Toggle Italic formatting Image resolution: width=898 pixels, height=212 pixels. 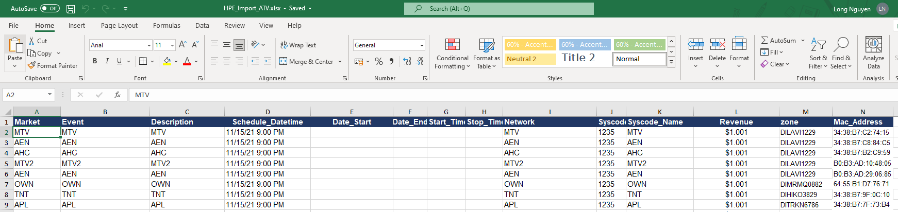(x=107, y=61)
